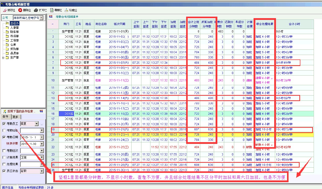Screen dimensions: 322x189
Task: Expand the 生产部 tree node
Action: [3, 58]
